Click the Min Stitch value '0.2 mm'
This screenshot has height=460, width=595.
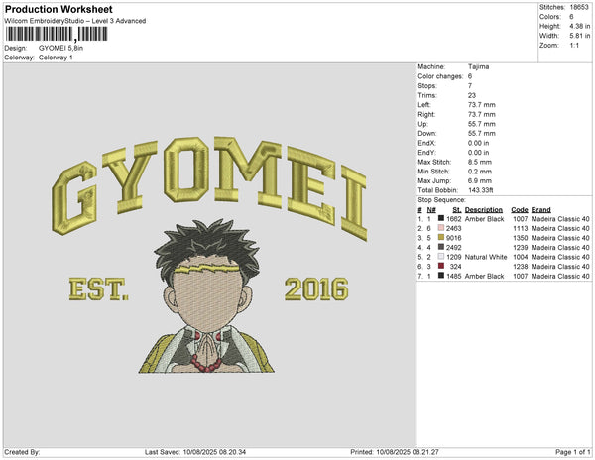click(x=480, y=172)
